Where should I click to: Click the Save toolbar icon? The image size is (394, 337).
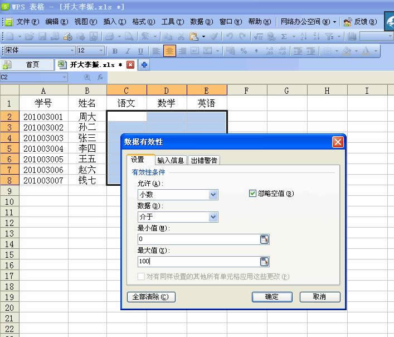tap(42, 37)
